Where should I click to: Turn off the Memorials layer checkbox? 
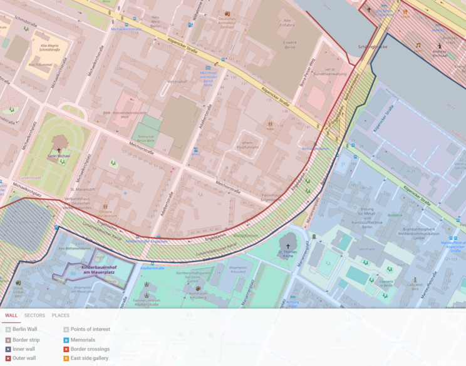tap(66, 339)
